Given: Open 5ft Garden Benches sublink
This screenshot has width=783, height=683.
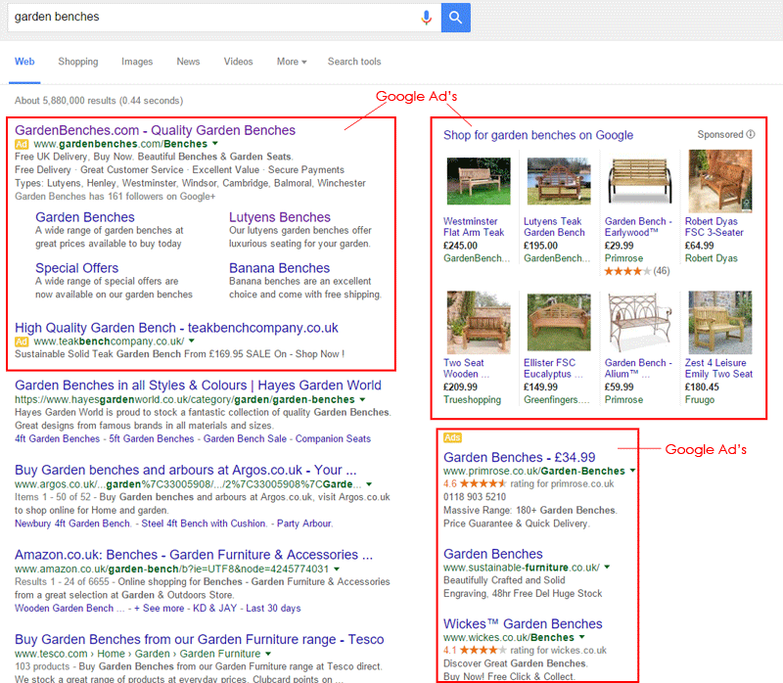Looking at the screenshot, I should click(152, 438).
